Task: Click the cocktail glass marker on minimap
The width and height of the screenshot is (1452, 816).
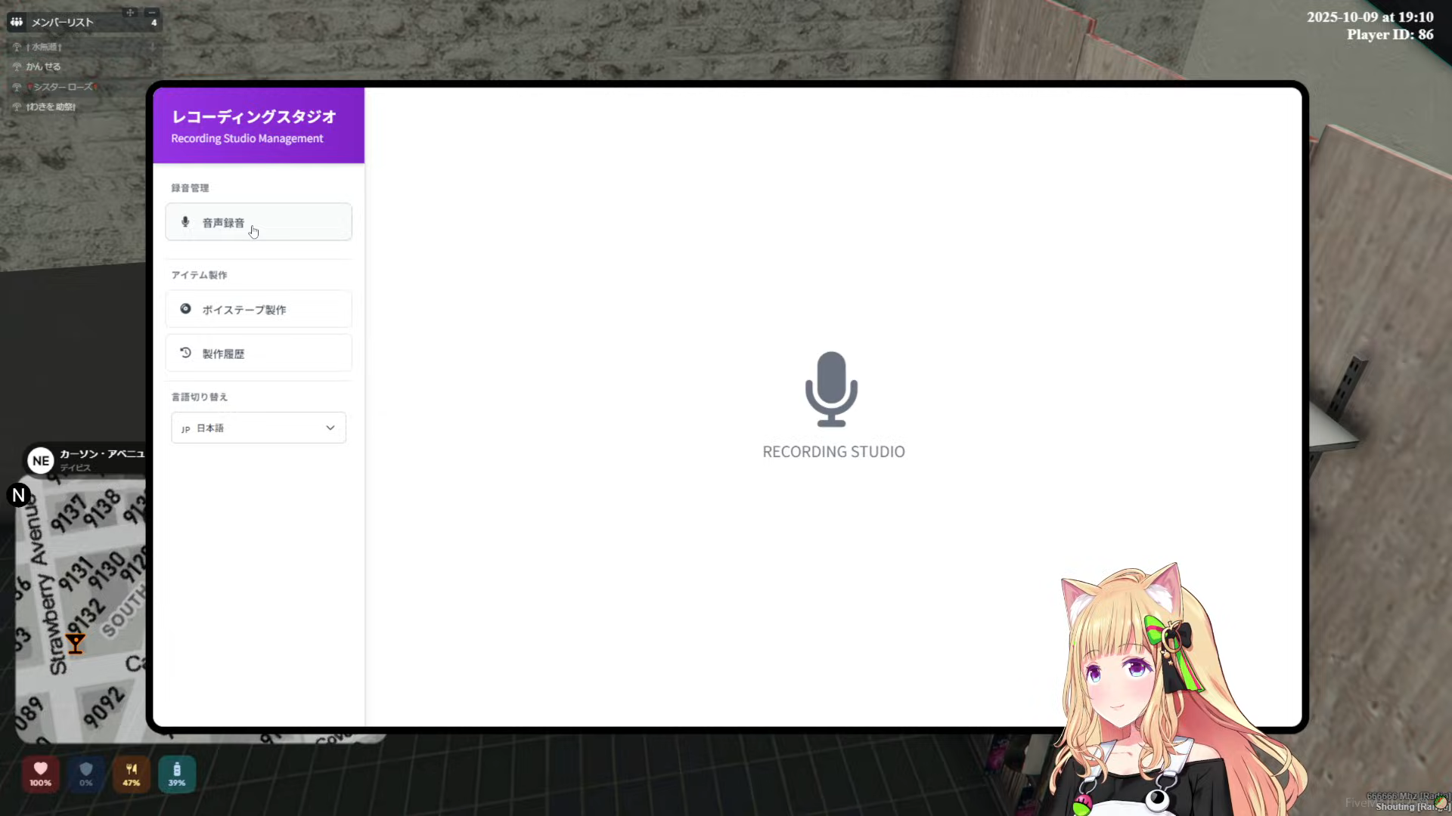Action: tap(76, 644)
